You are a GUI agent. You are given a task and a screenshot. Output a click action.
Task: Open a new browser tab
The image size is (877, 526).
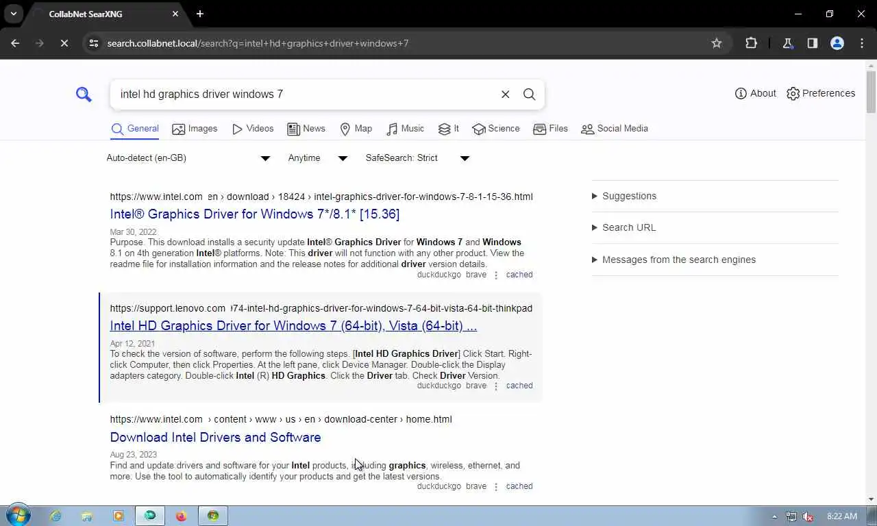(x=200, y=14)
